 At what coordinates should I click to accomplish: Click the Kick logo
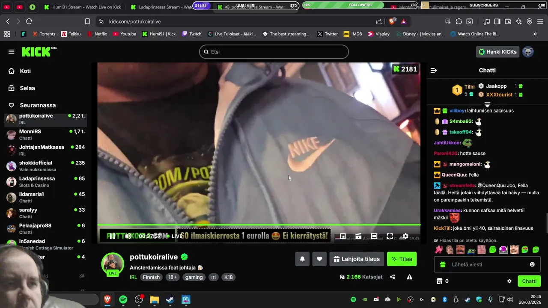coord(39,52)
